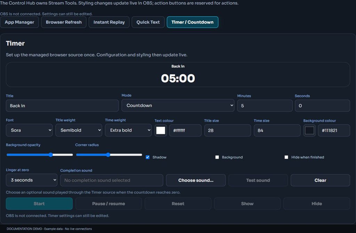Click the Title input field
This screenshot has height=233, width=356.
click(62, 106)
